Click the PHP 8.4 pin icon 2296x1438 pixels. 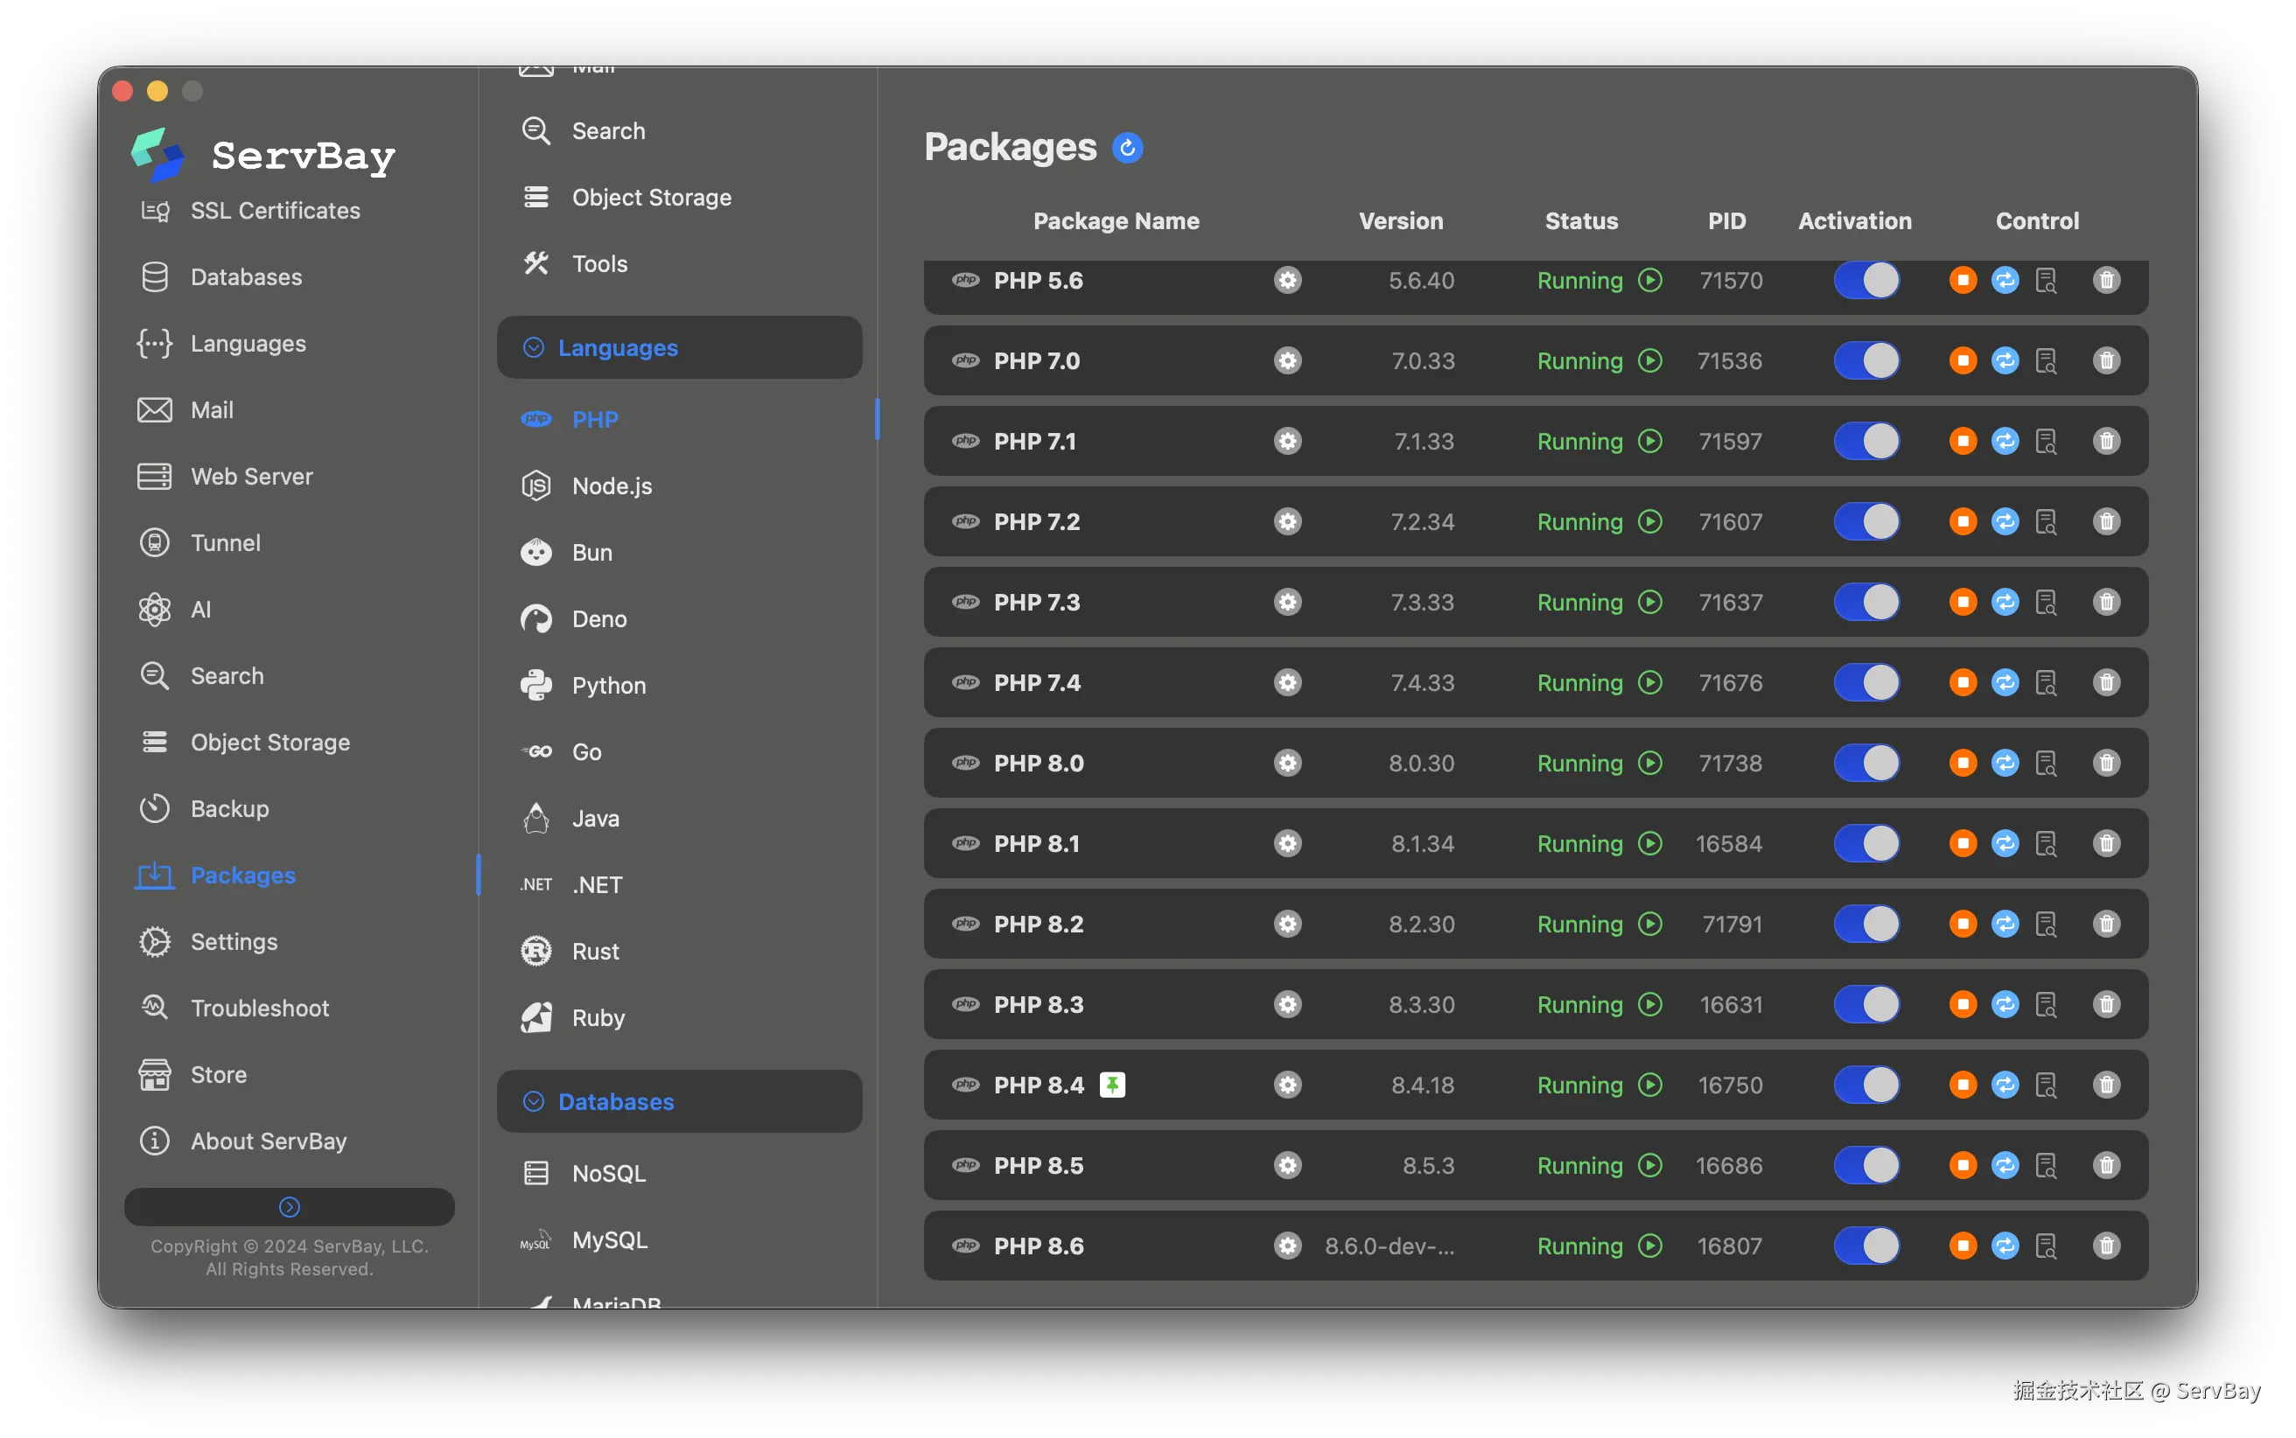point(1112,1085)
